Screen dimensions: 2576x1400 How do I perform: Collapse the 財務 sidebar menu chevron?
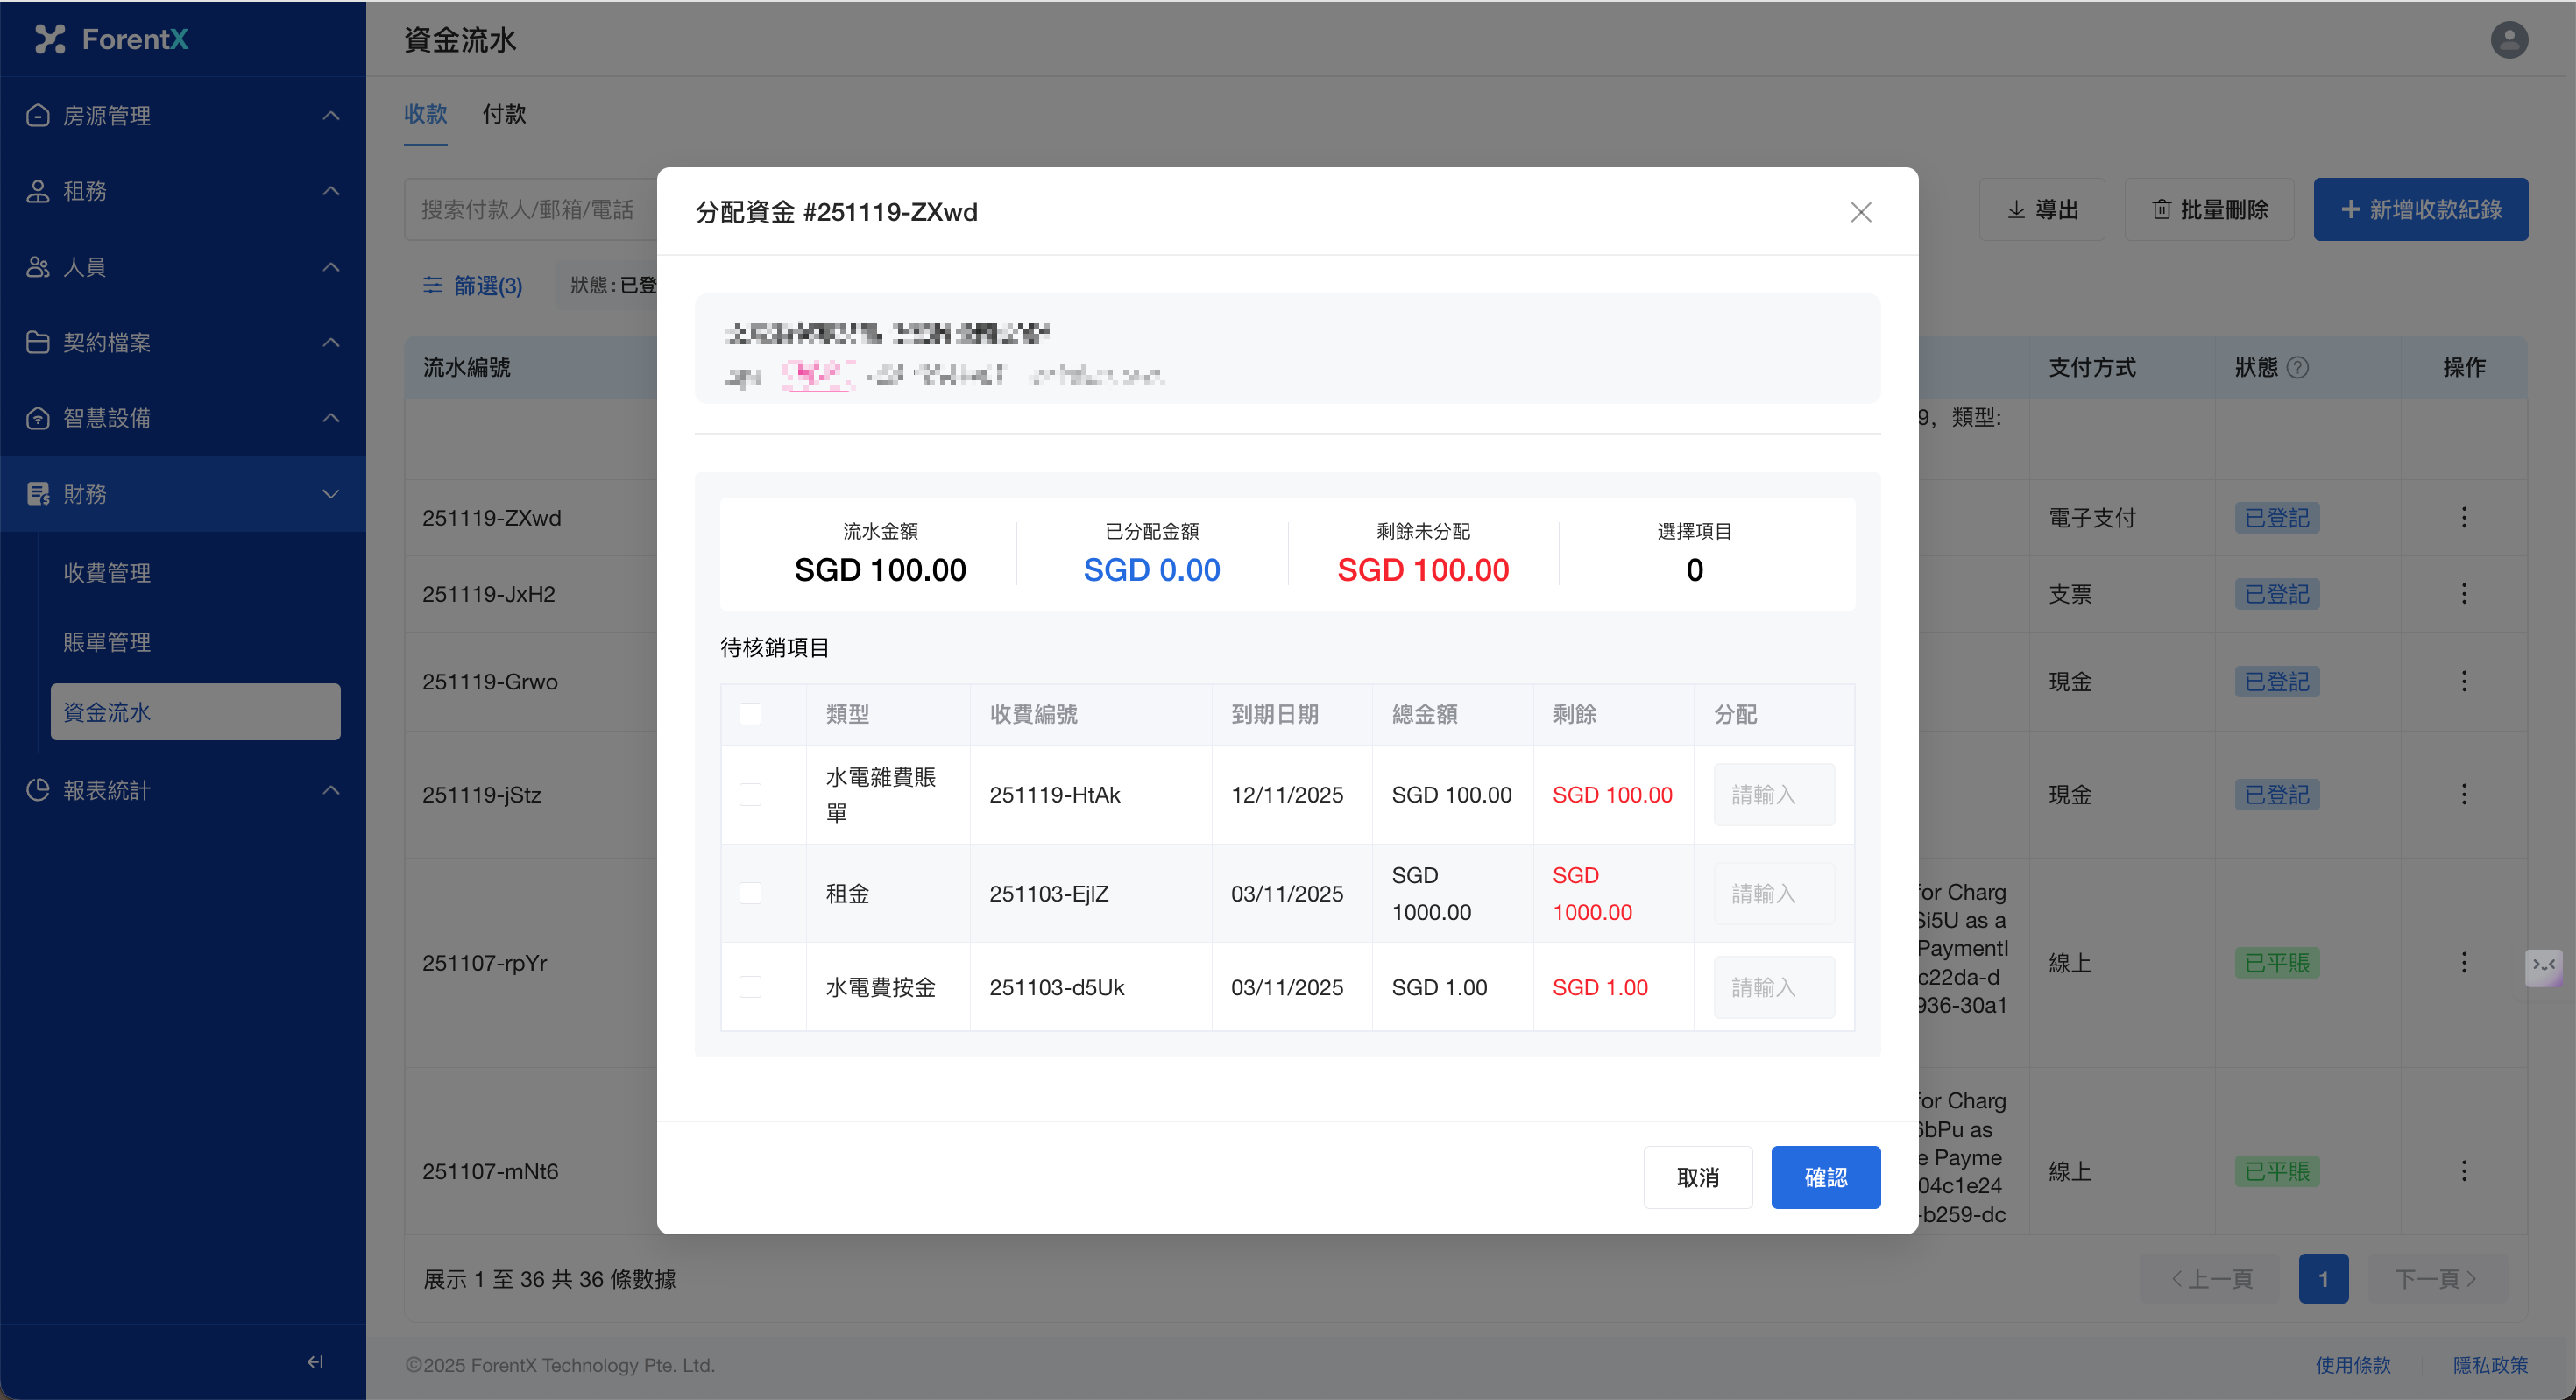click(x=331, y=494)
